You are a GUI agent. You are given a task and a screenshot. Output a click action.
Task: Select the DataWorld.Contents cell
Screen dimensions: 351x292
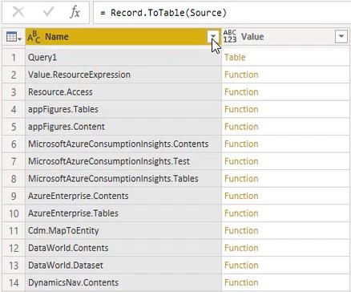123,248
